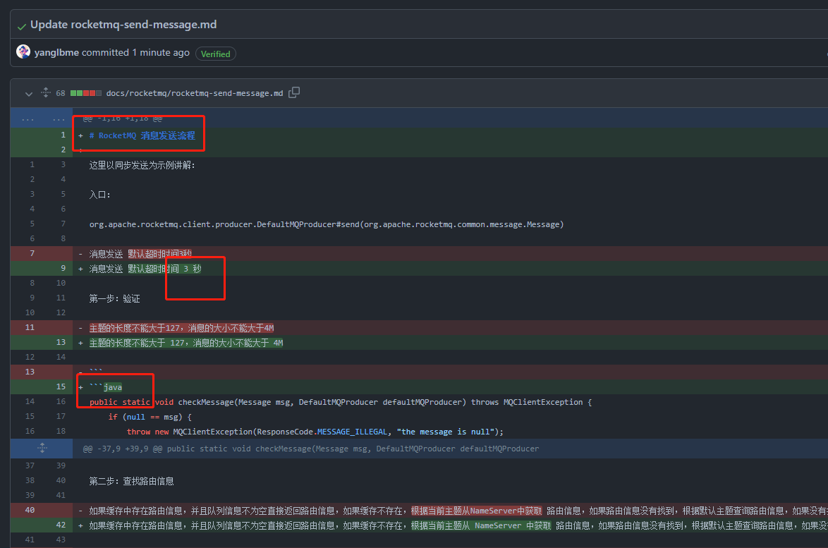Click old line number 7

coord(32,253)
